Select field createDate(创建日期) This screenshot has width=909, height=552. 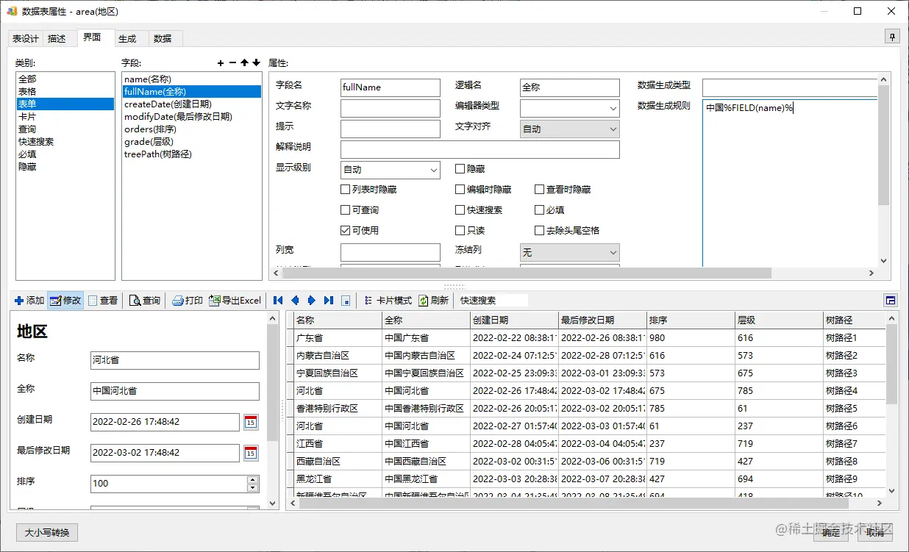[x=191, y=104]
